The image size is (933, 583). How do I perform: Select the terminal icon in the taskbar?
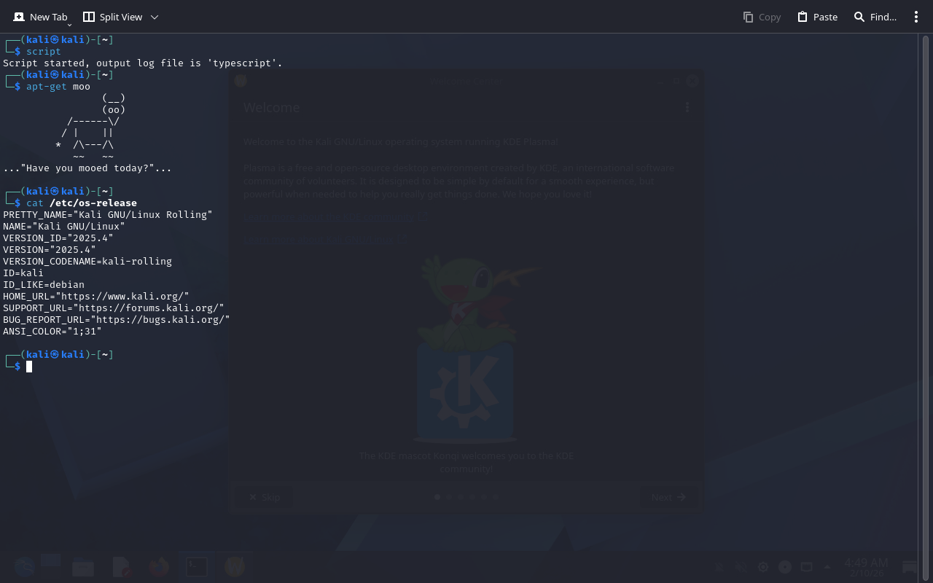click(196, 566)
